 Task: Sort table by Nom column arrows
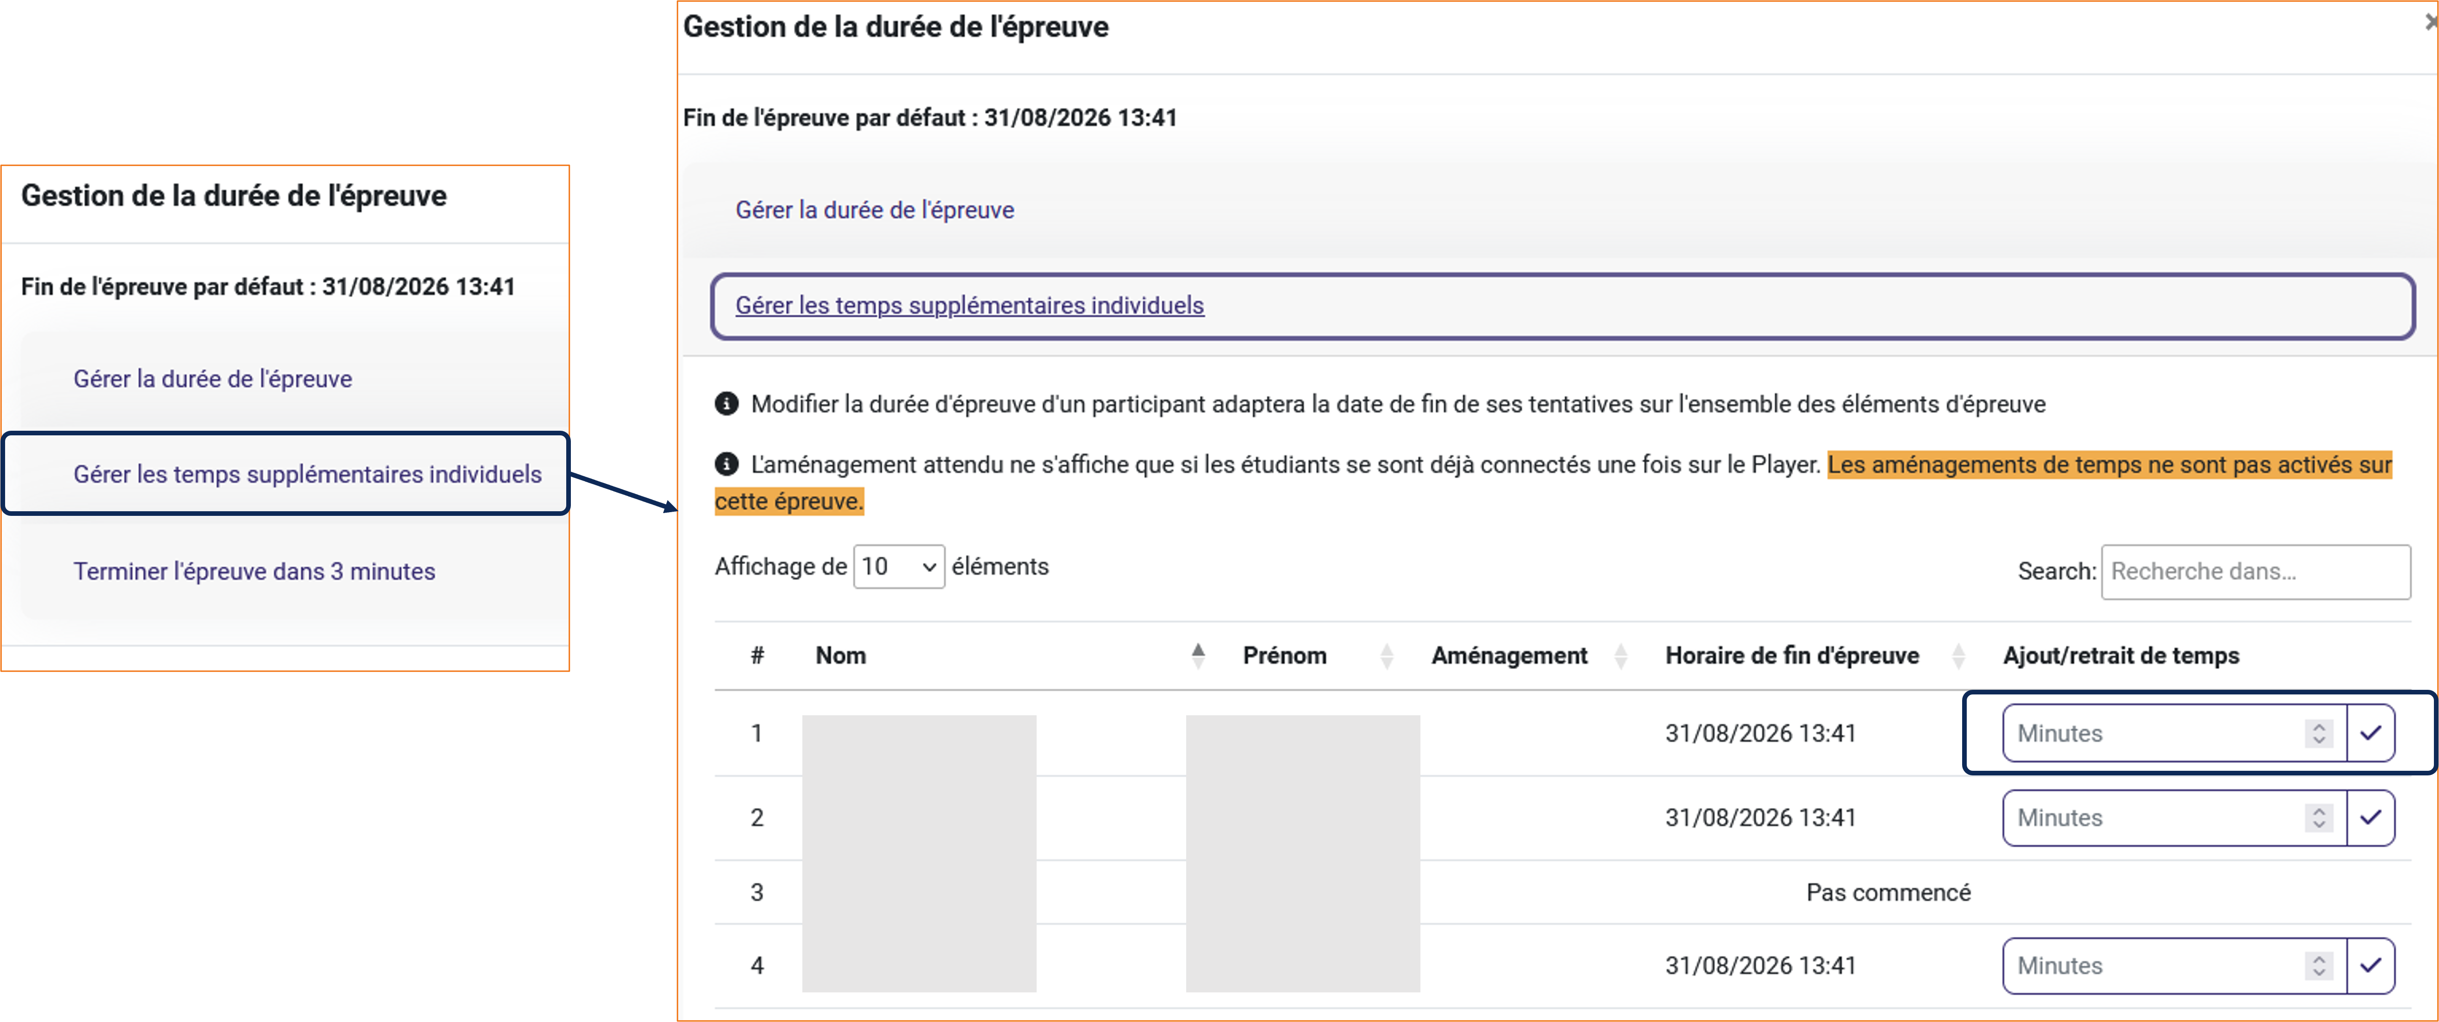pyautogui.click(x=1198, y=656)
